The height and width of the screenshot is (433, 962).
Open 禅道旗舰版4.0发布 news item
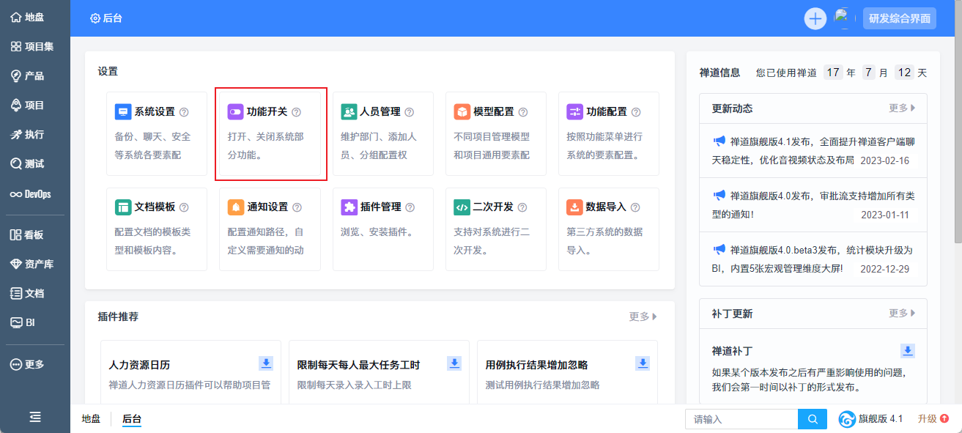[x=814, y=205]
